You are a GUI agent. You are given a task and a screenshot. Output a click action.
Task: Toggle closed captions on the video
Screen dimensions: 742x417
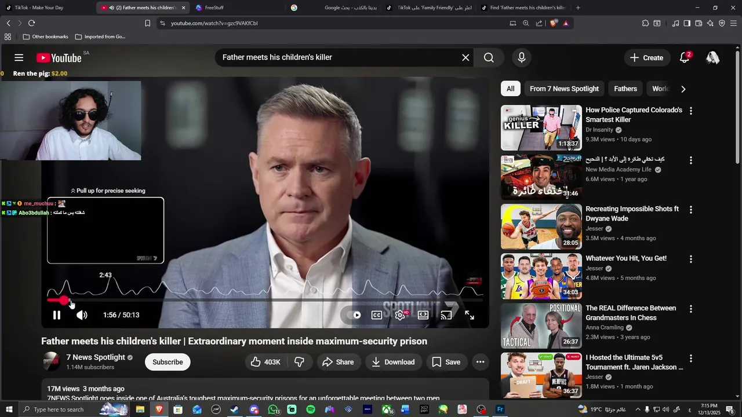click(377, 315)
